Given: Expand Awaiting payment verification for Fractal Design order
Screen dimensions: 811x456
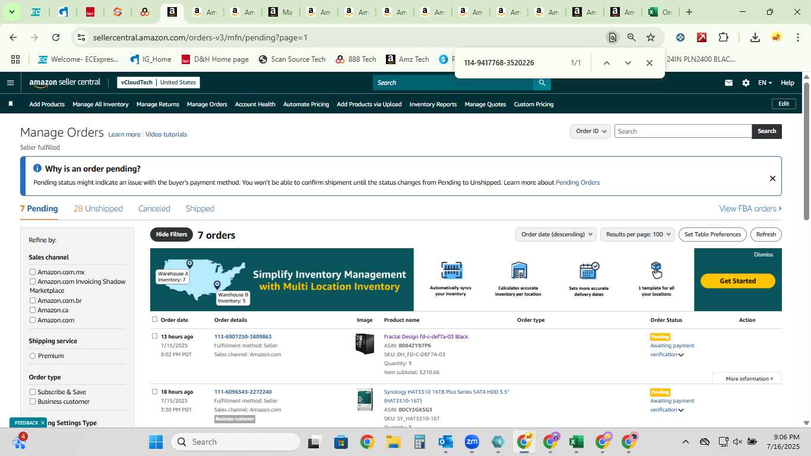Looking at the screenshot, I should (681, 355).
